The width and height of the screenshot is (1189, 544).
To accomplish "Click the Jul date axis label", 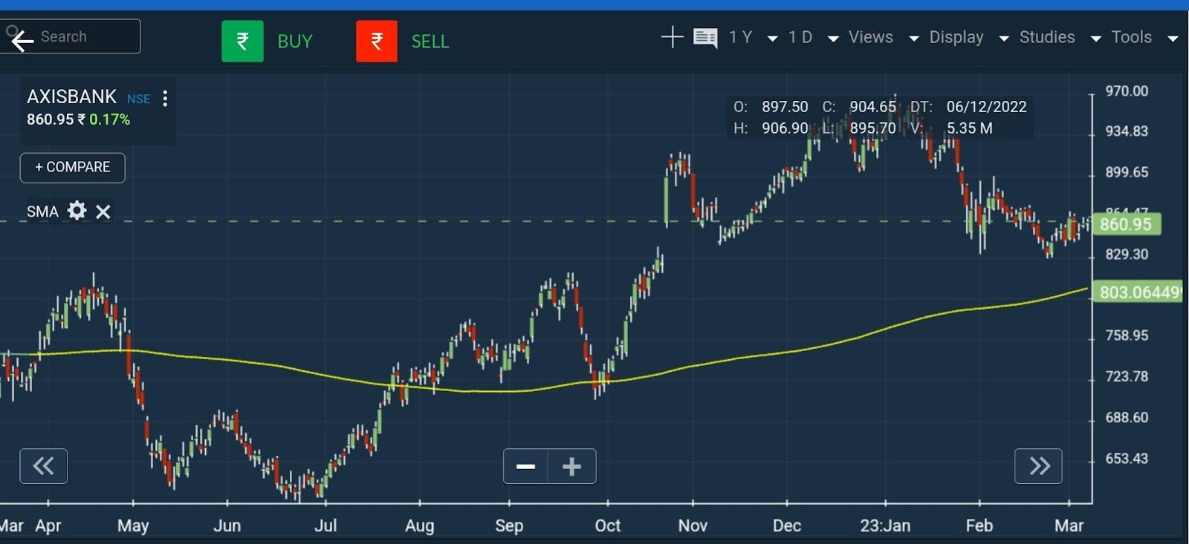I will (325, 526).
